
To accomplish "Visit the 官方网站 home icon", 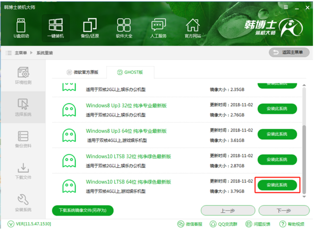I will tap(193, 28).
